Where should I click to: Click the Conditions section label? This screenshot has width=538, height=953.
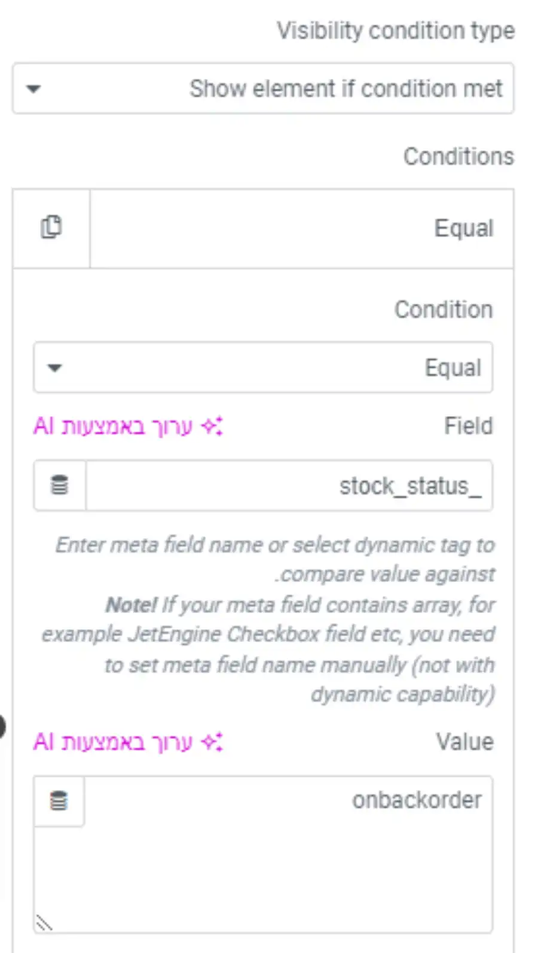click(458, 156)
